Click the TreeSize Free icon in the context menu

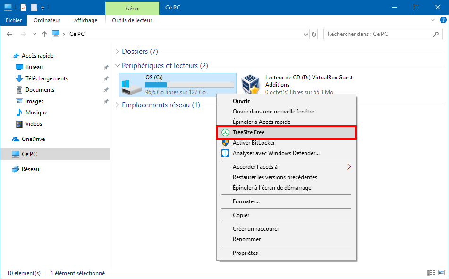click(x=225, y=132)
